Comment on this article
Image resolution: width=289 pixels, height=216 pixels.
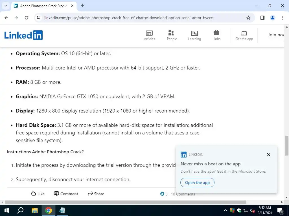66,193
